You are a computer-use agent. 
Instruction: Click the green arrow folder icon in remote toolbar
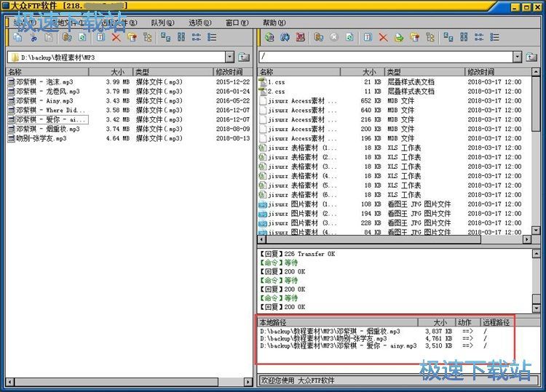point(399,37)
